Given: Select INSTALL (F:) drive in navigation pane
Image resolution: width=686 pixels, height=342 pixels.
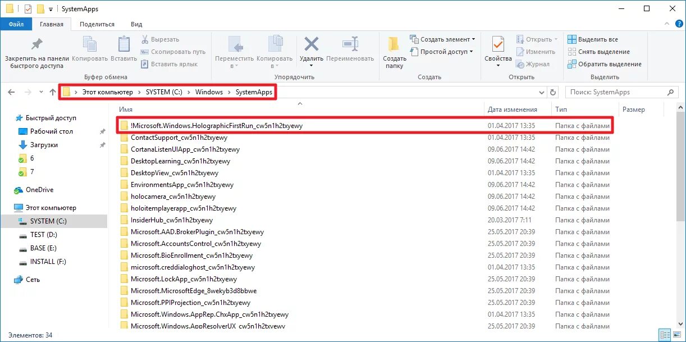Looking at the screenshot, I should click(x=48, y=262).
